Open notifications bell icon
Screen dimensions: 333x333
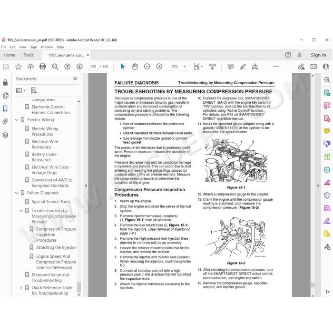(x=299, y=55)
